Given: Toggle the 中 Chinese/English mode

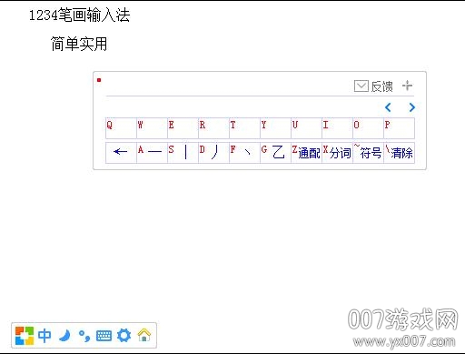Looking at the screenshot, I should [x=45, y=336].
